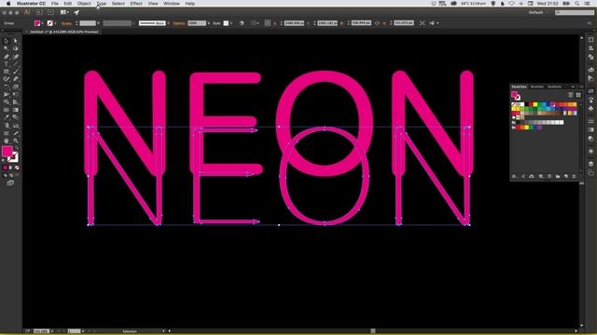Set paint to Gradient in toolbar
The height and width of the screenshot is (335, 597).
[10, 167]
